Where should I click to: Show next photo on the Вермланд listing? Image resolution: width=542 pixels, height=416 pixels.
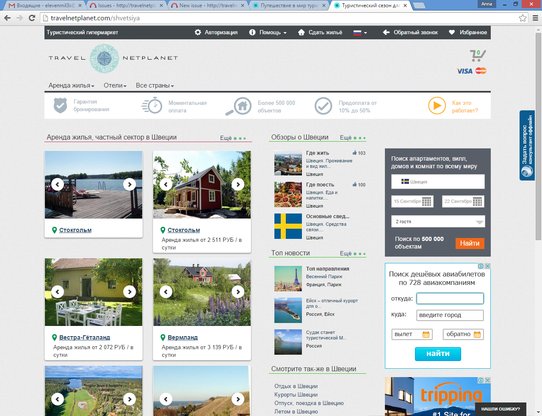point(238,291)
